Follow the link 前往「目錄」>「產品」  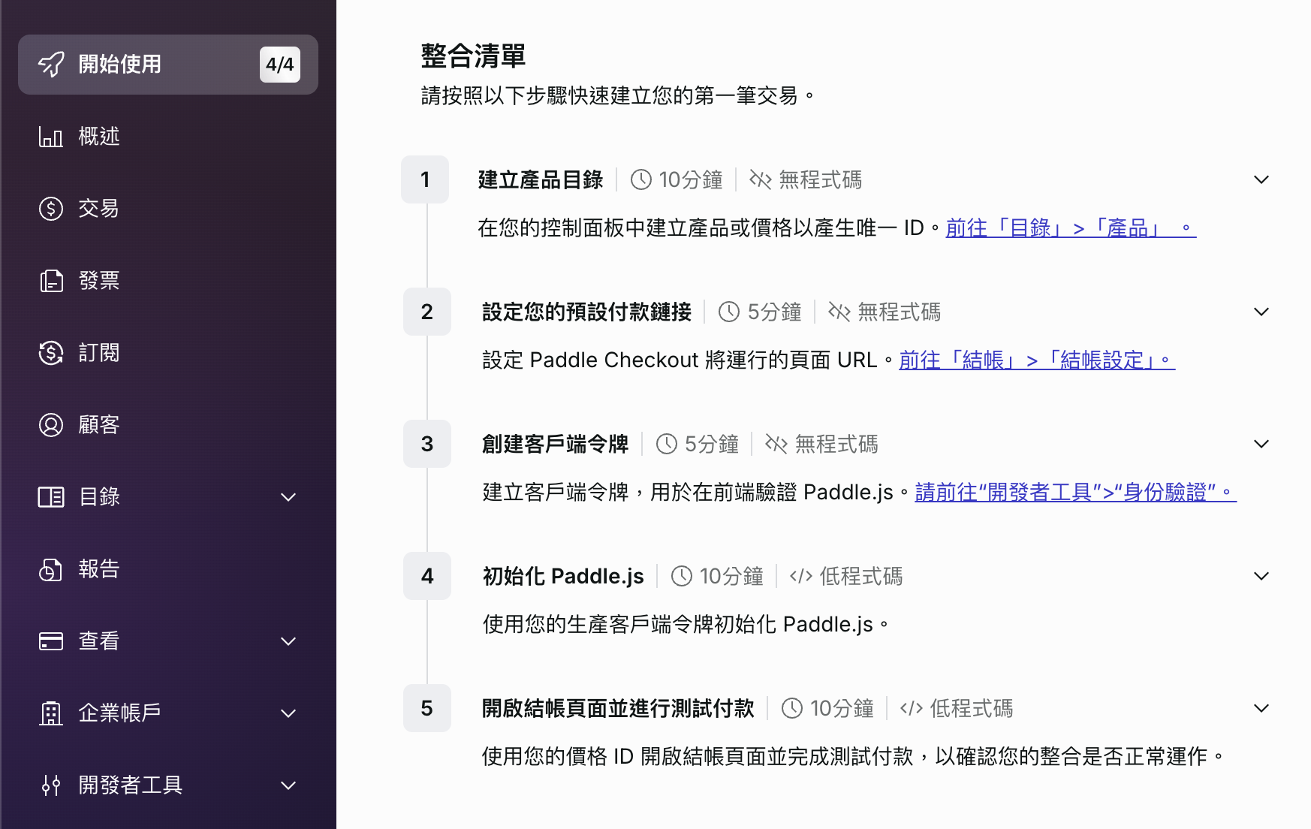pos(1071,228)
